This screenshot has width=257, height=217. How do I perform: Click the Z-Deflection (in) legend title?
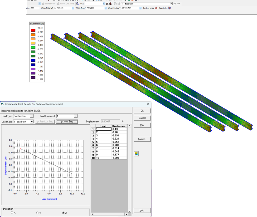[37, 24]
